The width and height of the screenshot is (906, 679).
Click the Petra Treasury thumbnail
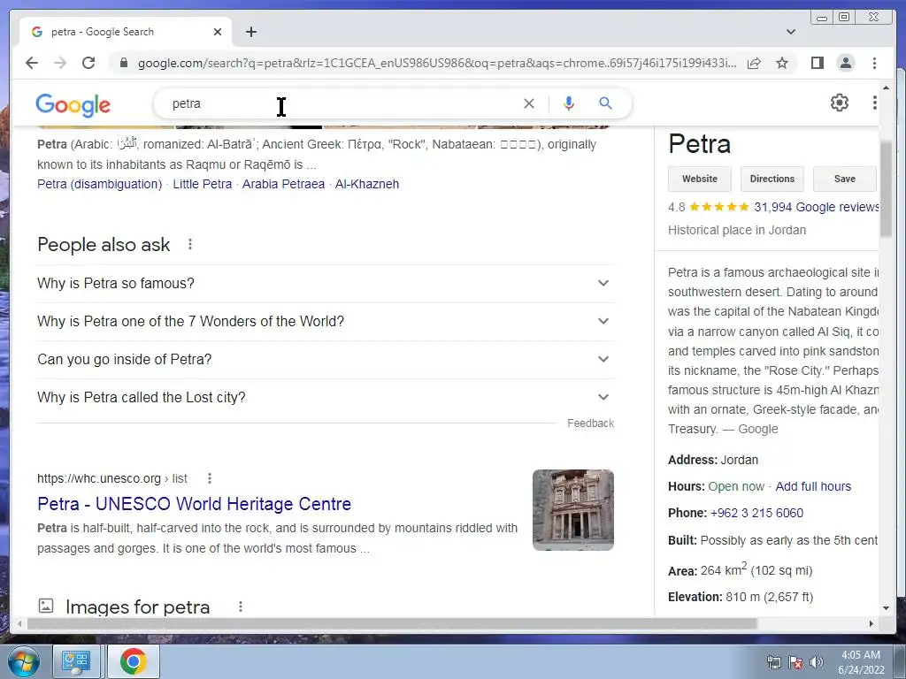[572, 510]
